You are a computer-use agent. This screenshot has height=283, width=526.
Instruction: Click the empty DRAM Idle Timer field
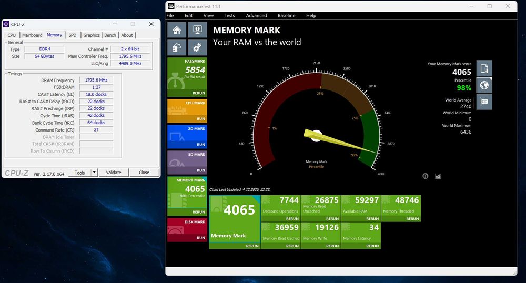click(96, 137)
